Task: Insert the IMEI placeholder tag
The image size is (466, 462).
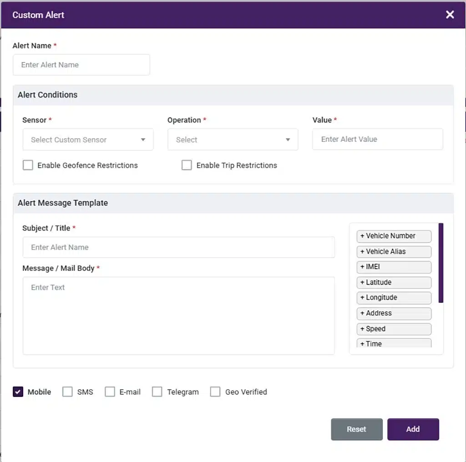Action: [x=393, y=267]
